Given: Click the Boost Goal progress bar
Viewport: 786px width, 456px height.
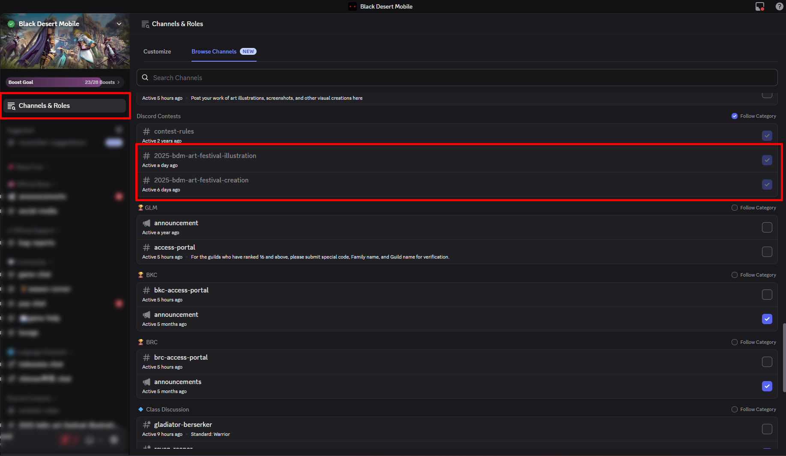Looking at the screenshot, I should pyautogui.click(x=60, y=82).
